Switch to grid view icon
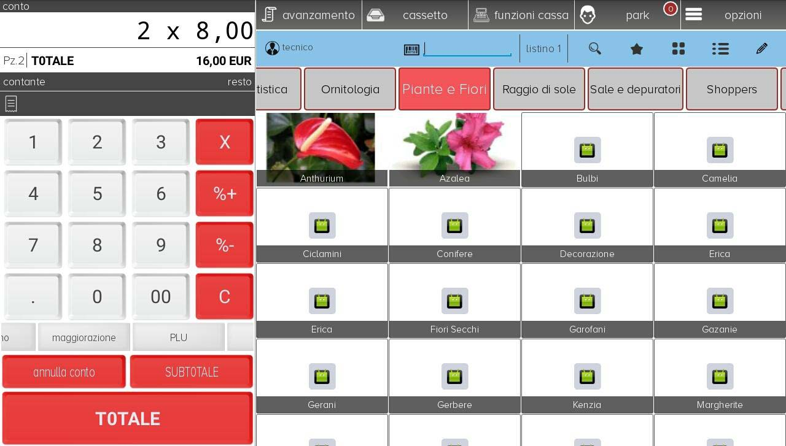Viewport: 786px width, 446px height. (x=679, y=48)
